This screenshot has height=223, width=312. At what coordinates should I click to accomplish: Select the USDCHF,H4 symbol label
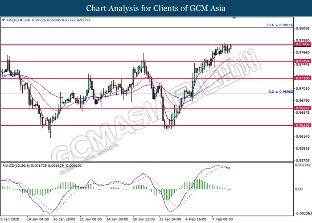pos(16,20)
